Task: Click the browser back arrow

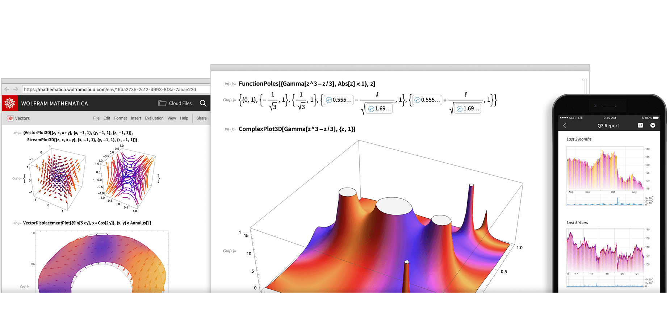Action: coord(7,89)
